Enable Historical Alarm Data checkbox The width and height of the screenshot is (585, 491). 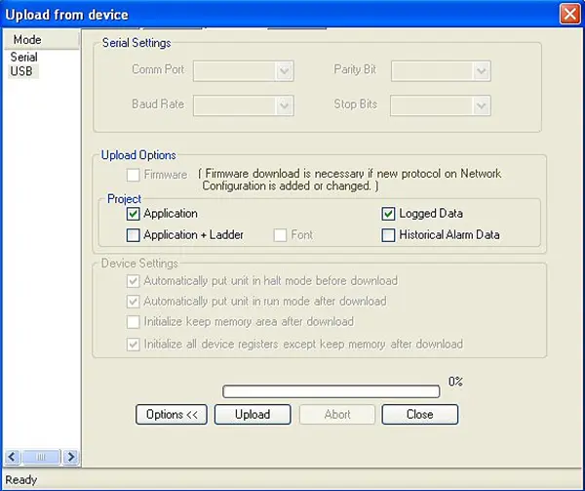click(x=388, y=235)
